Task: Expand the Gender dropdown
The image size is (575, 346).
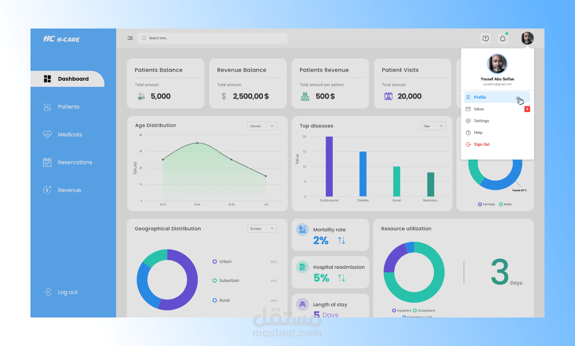Action: point(262,126)
